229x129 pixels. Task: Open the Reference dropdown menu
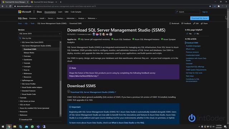(92, 18)
